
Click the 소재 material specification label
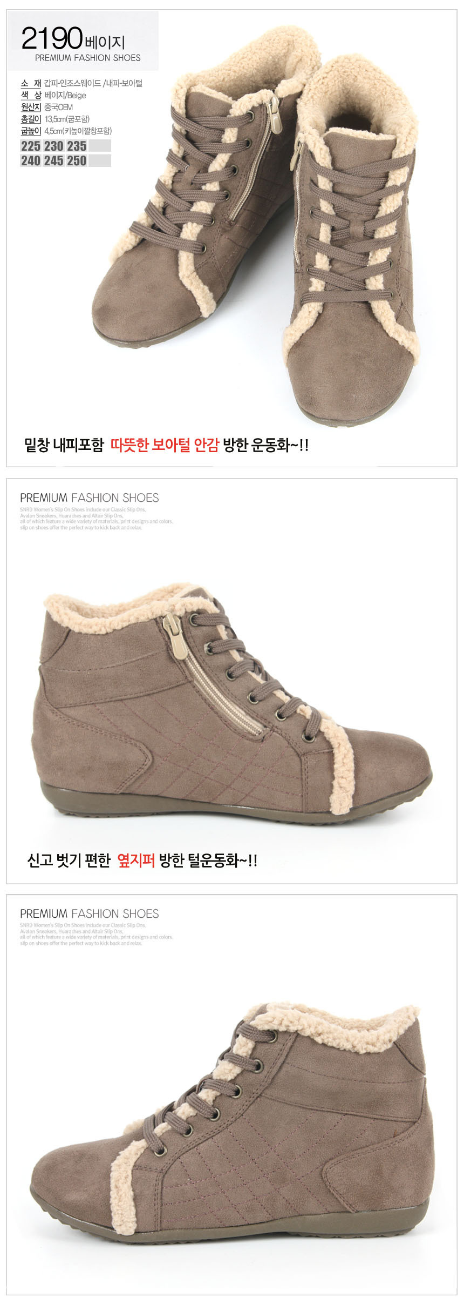pos(31,83)
